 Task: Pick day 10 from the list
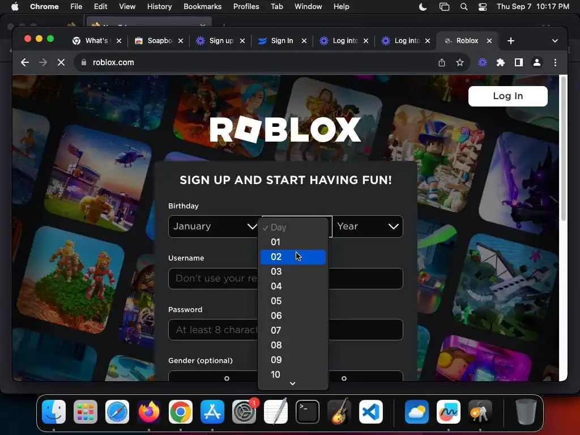(x=293, y=375)
